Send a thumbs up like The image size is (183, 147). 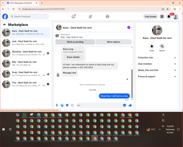click(x=130, y=105)
